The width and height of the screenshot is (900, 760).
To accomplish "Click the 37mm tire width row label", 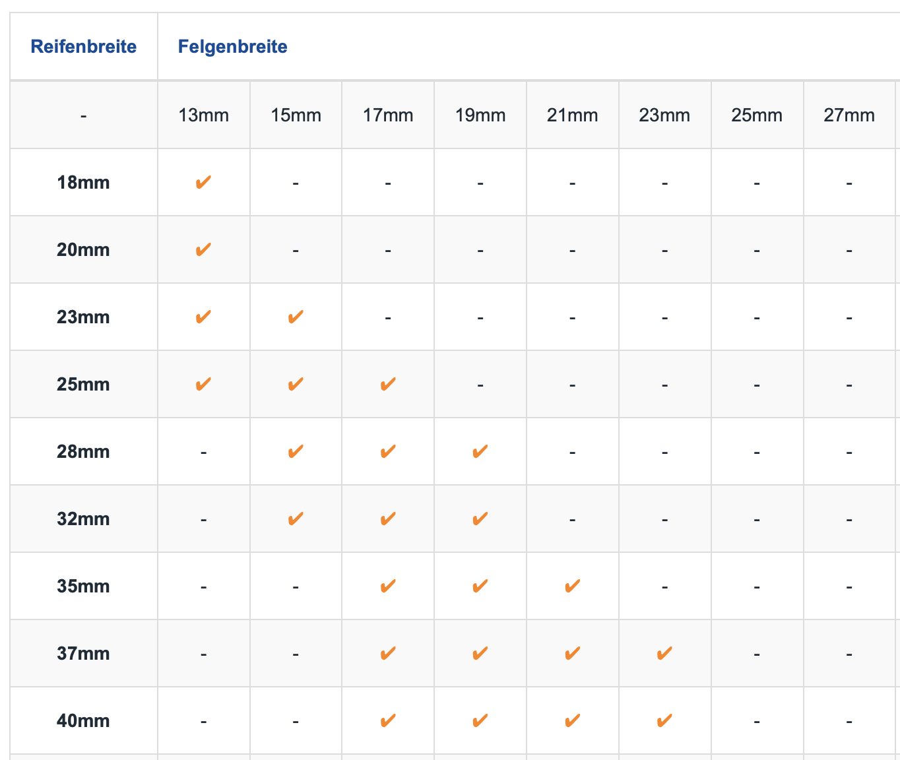I will 83,654.
